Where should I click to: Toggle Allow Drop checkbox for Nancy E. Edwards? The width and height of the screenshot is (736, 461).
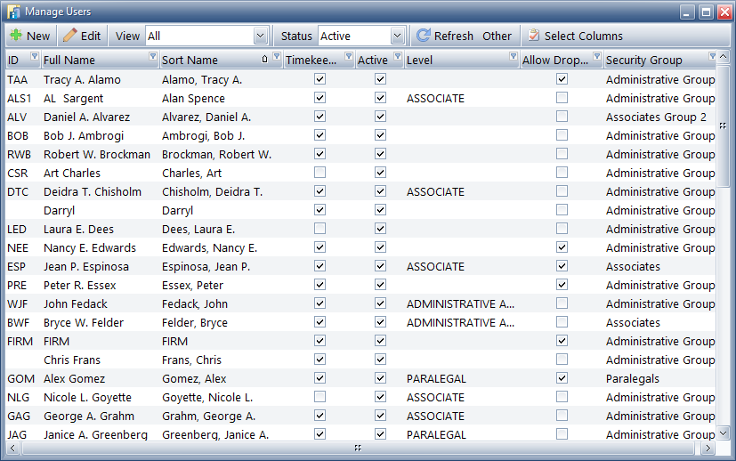coord(562,247)
